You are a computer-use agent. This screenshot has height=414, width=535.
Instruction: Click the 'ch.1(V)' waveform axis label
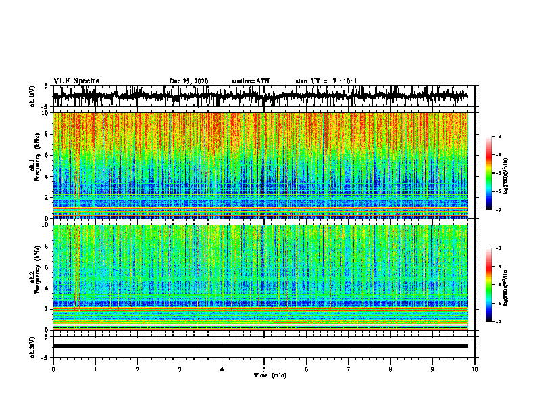point(32,96)
